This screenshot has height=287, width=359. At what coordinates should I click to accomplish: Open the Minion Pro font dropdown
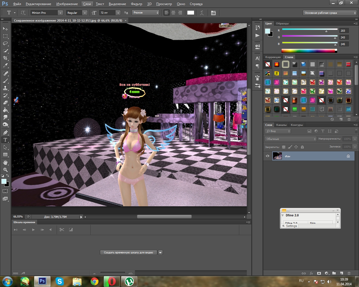(x=60, y=13)
